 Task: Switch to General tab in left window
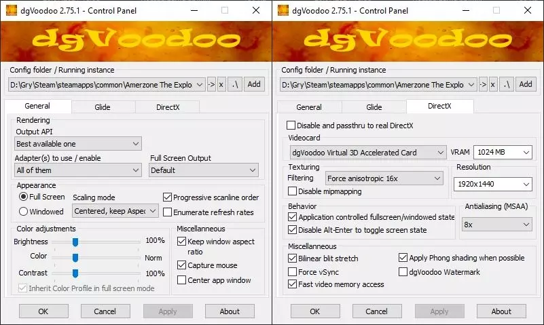point(37,106)
